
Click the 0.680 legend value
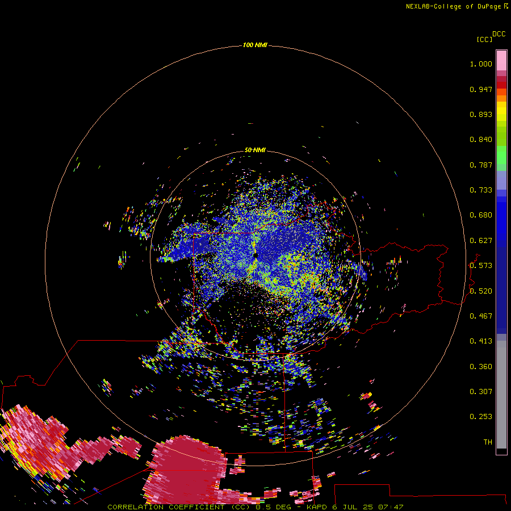(481, 215)
